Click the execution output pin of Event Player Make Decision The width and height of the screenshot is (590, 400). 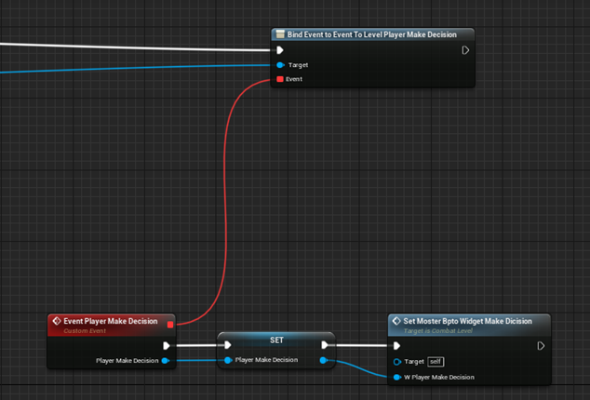pyautogui.click(x=167, y=345)
